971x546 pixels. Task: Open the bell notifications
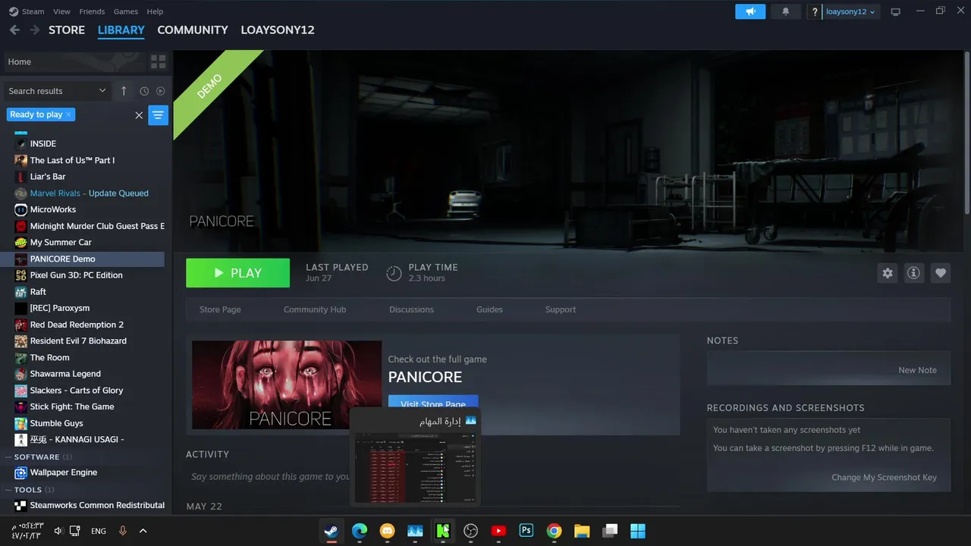pos(786,11)
